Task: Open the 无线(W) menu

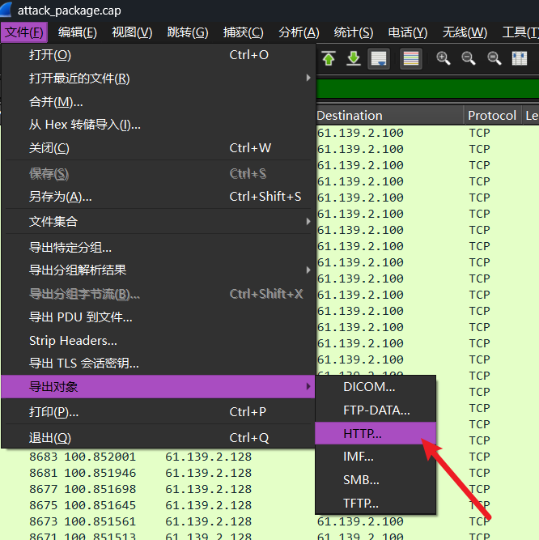Action: pyautogui.click(x=465, y=32)
